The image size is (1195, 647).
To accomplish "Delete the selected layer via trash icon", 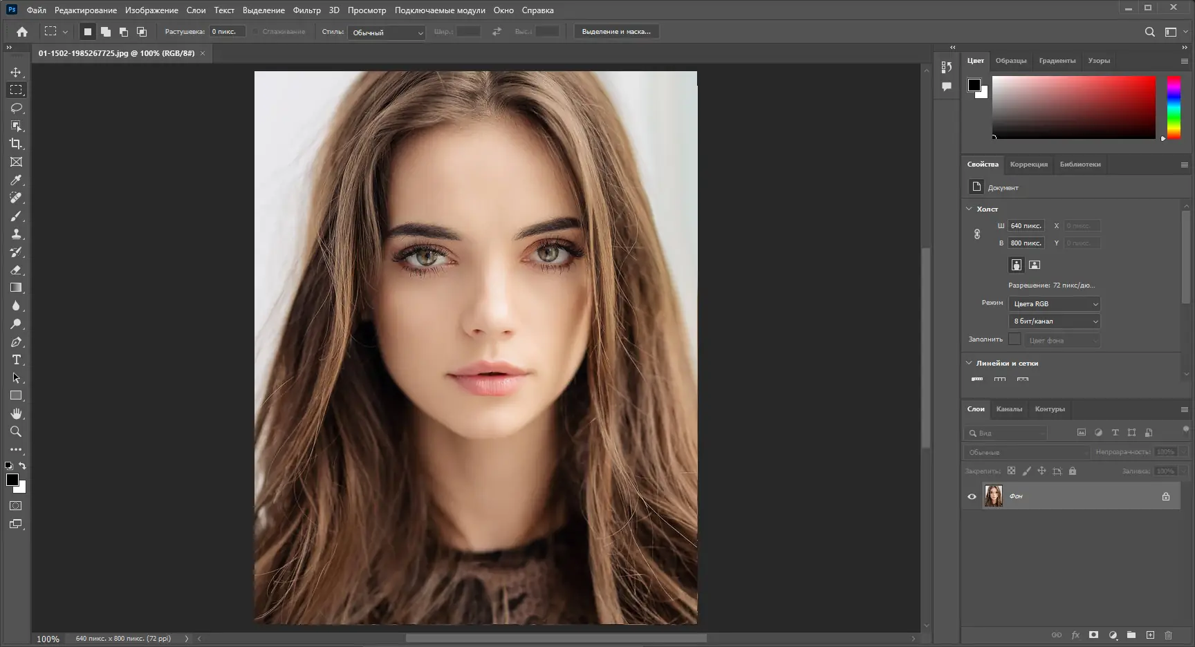I will point(1169,635).
